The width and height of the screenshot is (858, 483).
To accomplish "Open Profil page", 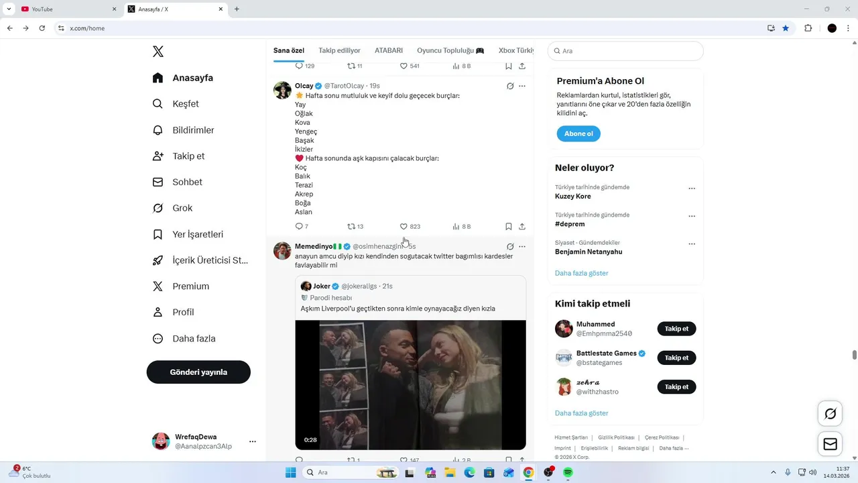I will coord(173,312).
